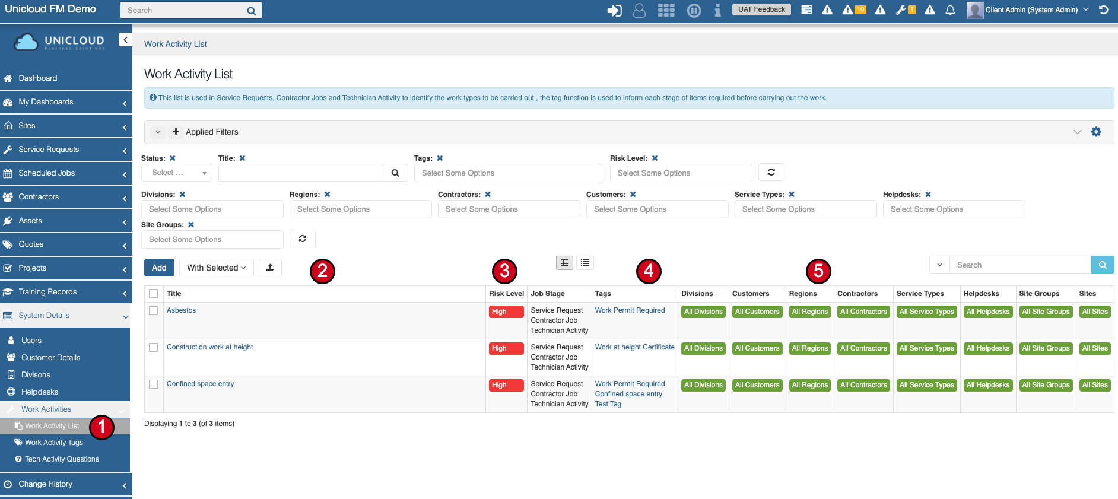
Task: Open the dropdown arrow left of table Search
Action: click(x=939, y=265)
